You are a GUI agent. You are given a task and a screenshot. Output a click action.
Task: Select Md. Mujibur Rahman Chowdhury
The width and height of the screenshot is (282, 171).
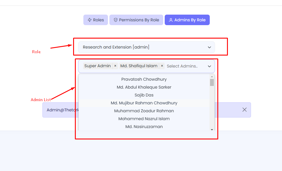pyautogui.click(x=144, y=103)
